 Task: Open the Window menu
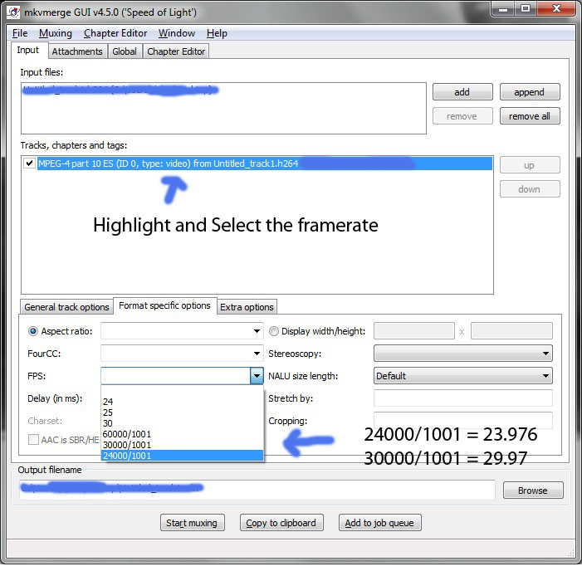[177, 33]
